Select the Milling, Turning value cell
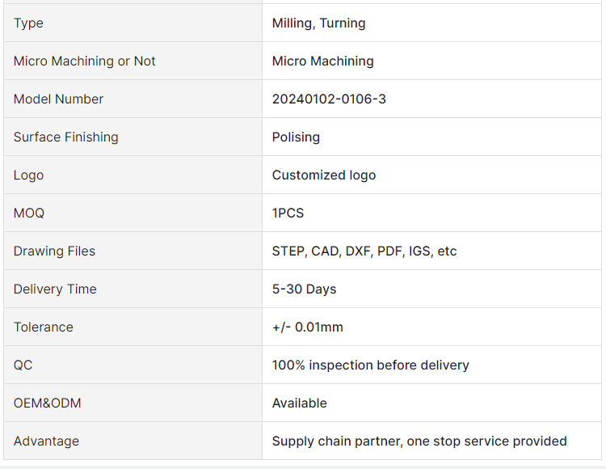This screenshot has height=469, width=606. (431, 23)
